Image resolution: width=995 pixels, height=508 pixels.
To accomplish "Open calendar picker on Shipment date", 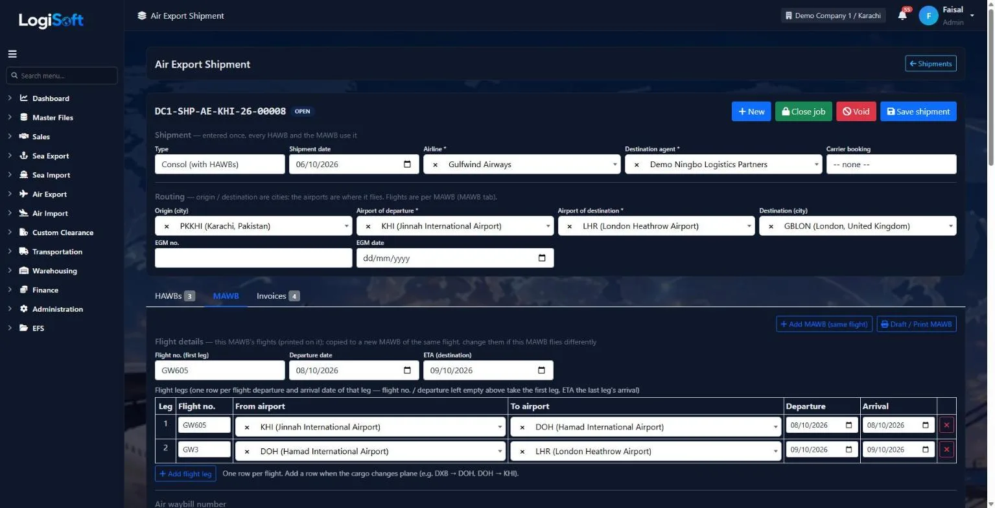I will 407,165.
